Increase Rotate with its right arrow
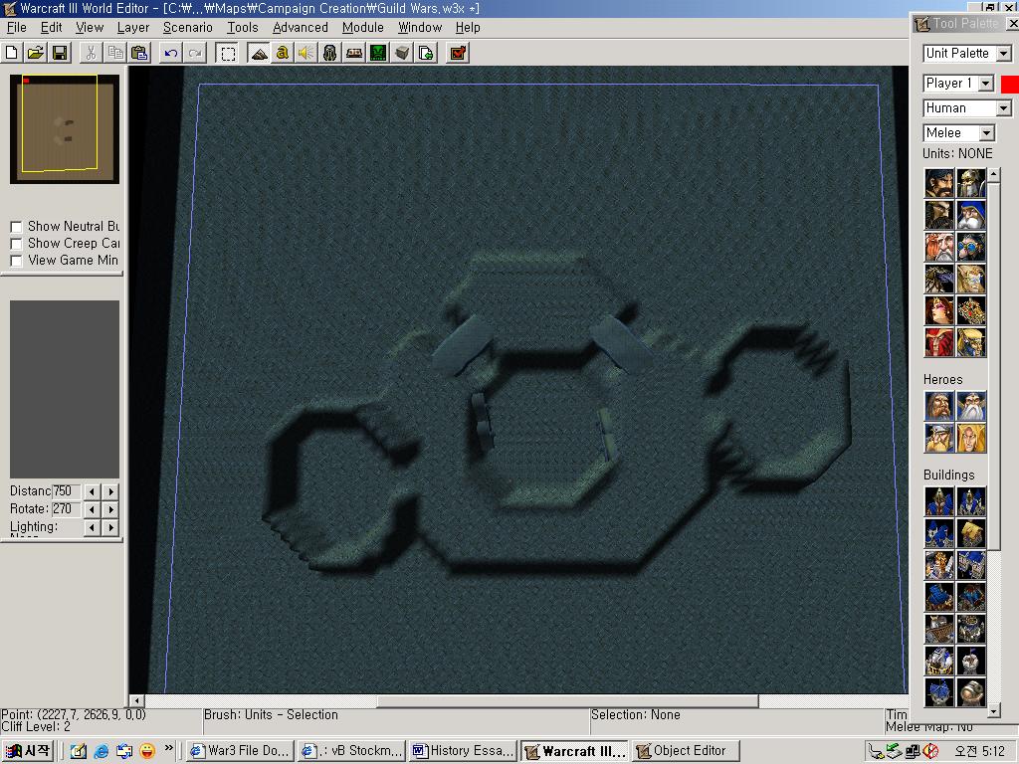The height and width of the screenshot is (764, 1019). pos(110,509)
